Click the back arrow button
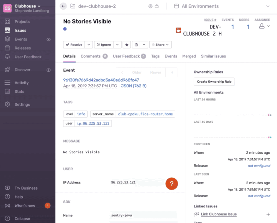This screenshot has width=277, height=223. pyautogui.click(x=63, y=6)
